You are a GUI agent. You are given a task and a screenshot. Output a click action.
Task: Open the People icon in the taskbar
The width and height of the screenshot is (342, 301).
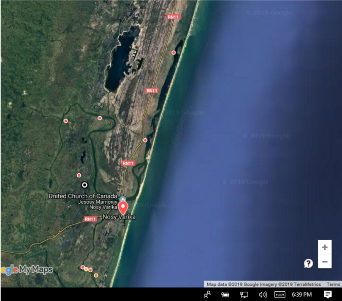207,295
